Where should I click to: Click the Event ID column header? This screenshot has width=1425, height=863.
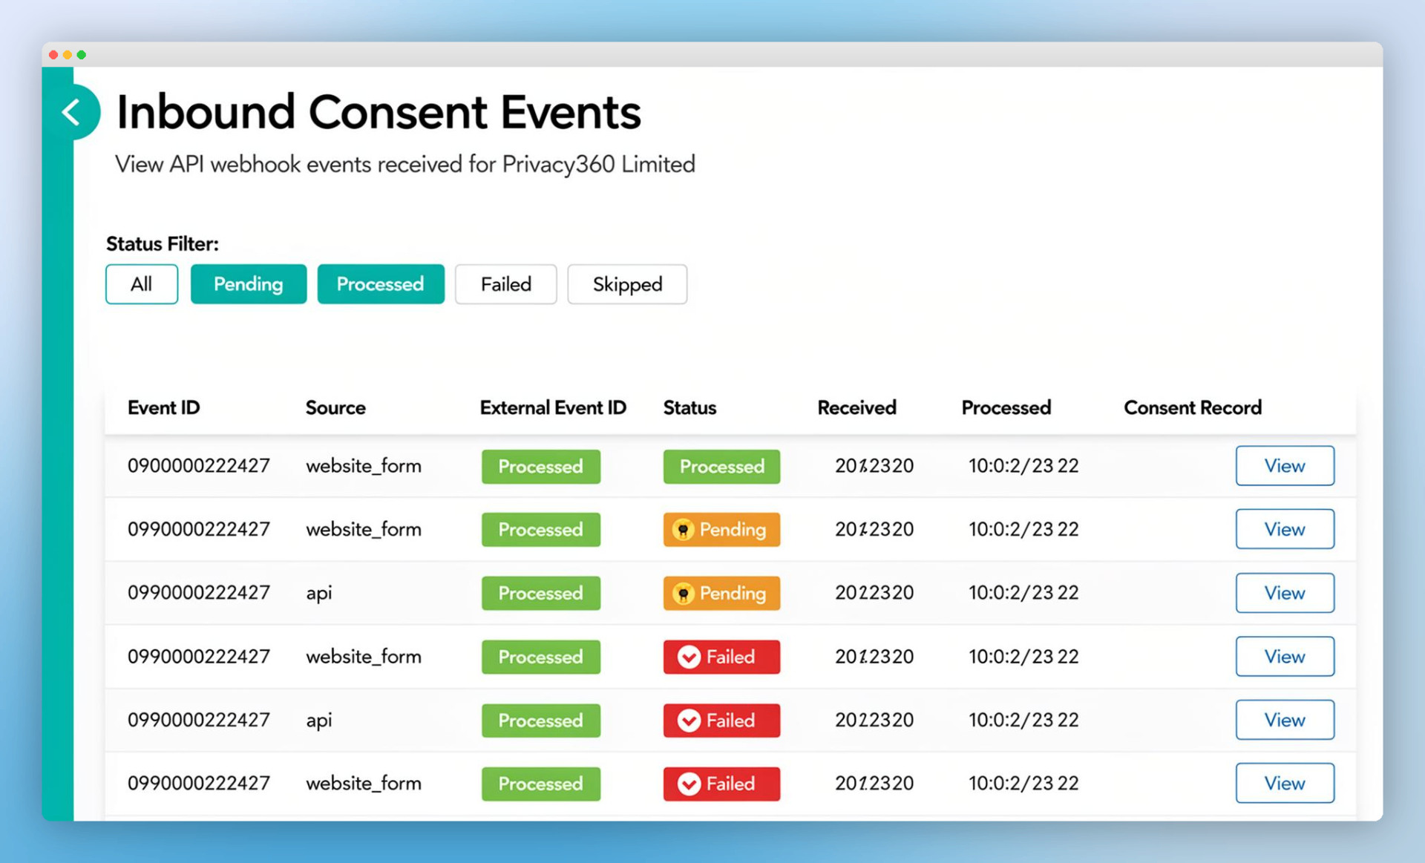coord(163,407)
